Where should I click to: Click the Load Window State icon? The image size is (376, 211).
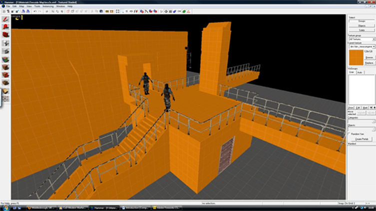[x=23, y=11]
